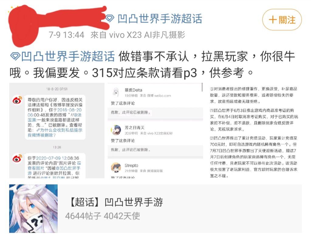
Task: Click the red scribbled-out poster avatar
Action: click(24, 27)
